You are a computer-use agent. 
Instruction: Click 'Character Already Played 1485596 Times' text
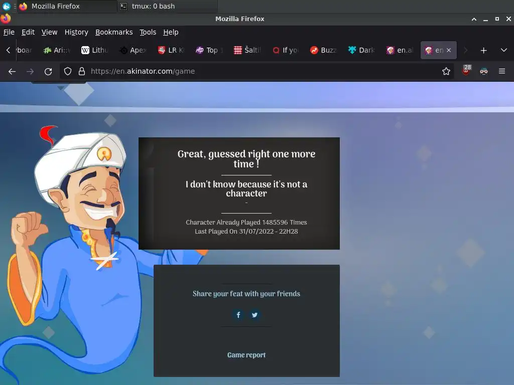tap(246, 222)
